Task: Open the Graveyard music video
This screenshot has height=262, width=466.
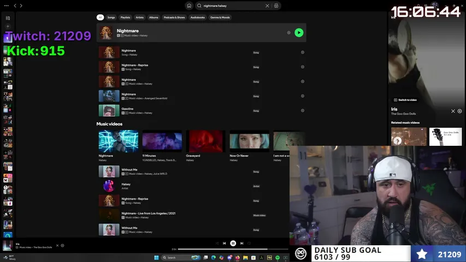Action: tap(205, 141)
